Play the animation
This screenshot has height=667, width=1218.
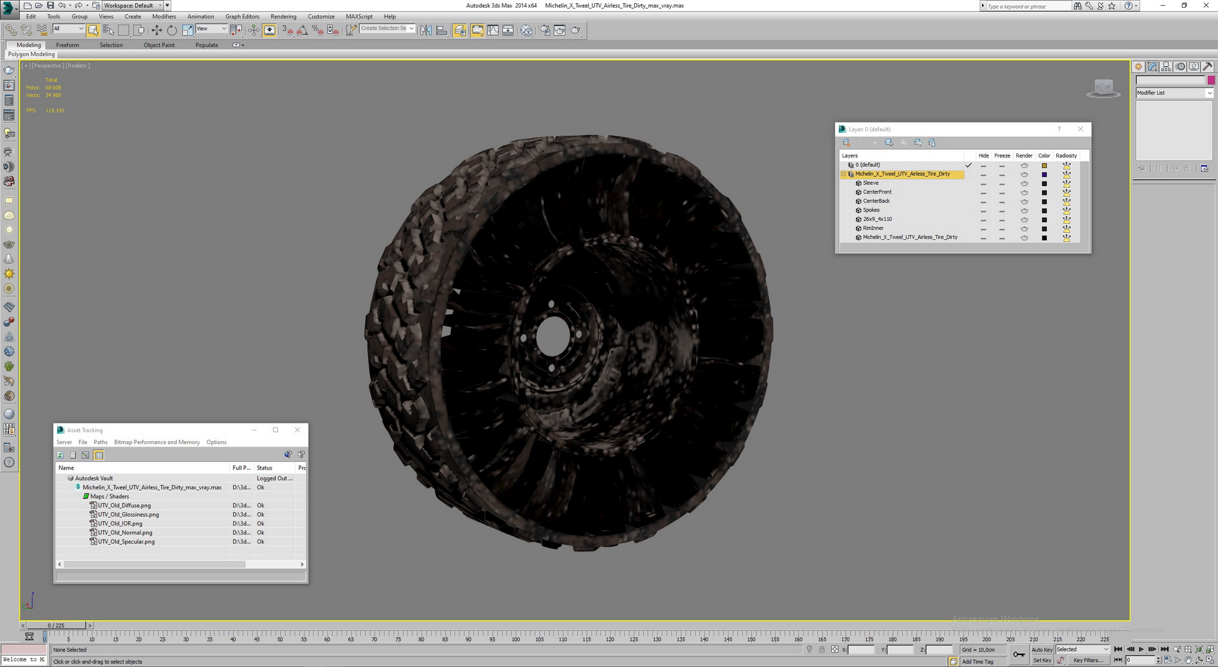1141,649
